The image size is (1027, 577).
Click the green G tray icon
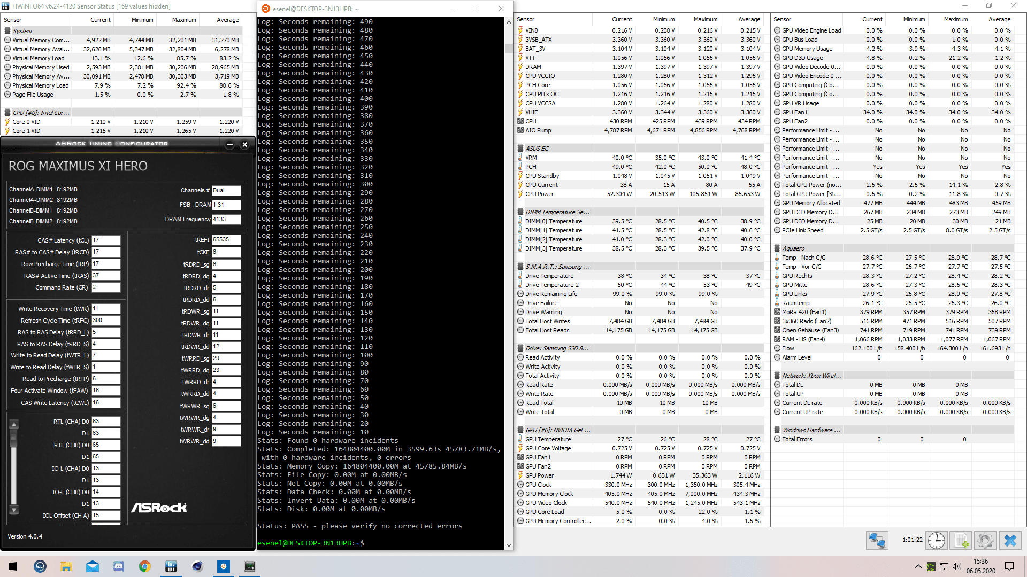(x=931, y=566)
